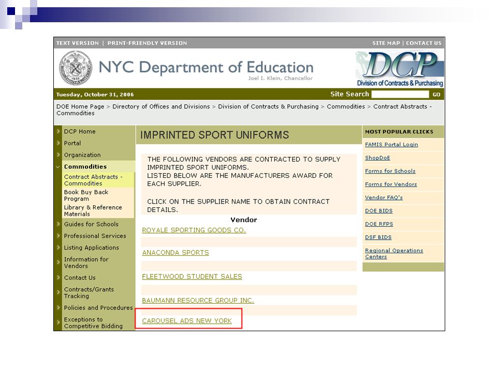Click Contact Us in top bar

click(424, 43)
